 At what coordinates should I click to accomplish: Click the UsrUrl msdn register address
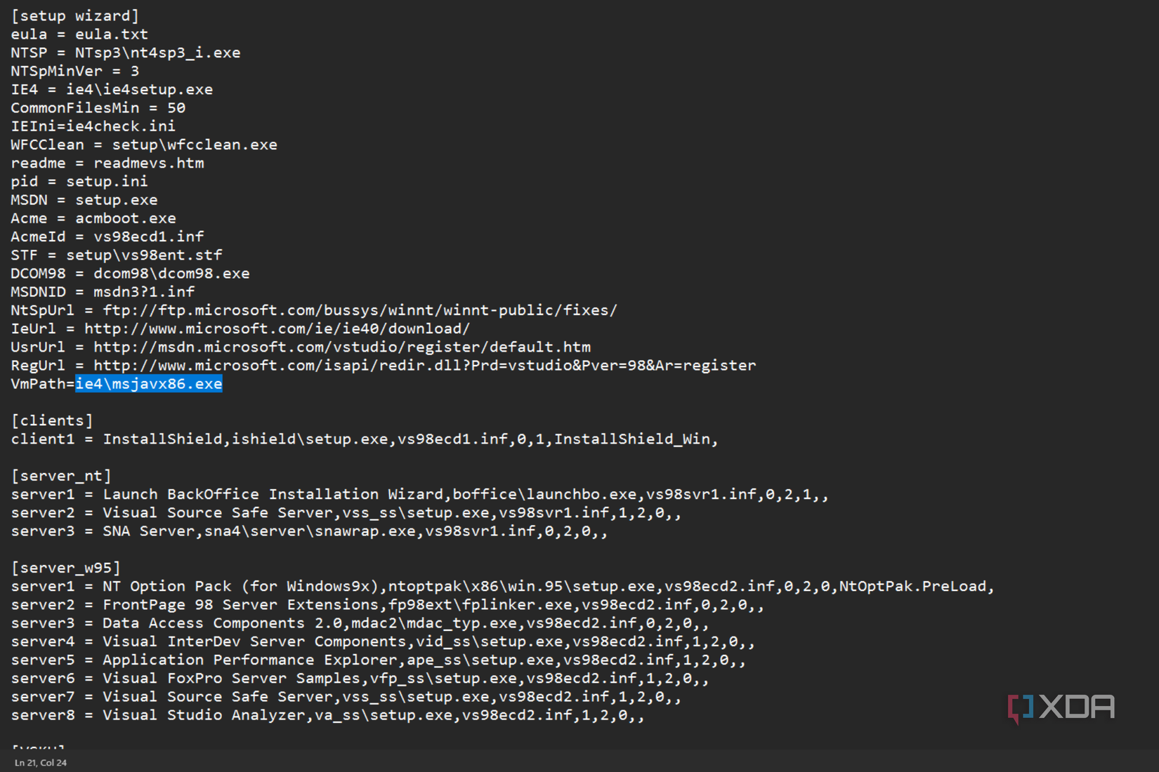341,347
